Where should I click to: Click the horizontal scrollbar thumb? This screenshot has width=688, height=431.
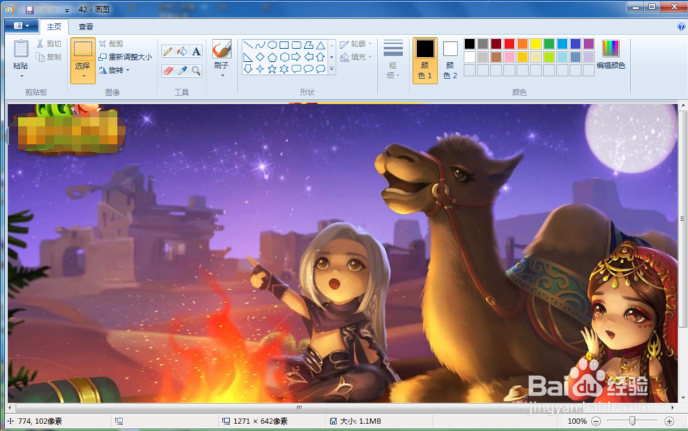click(299, 408)
